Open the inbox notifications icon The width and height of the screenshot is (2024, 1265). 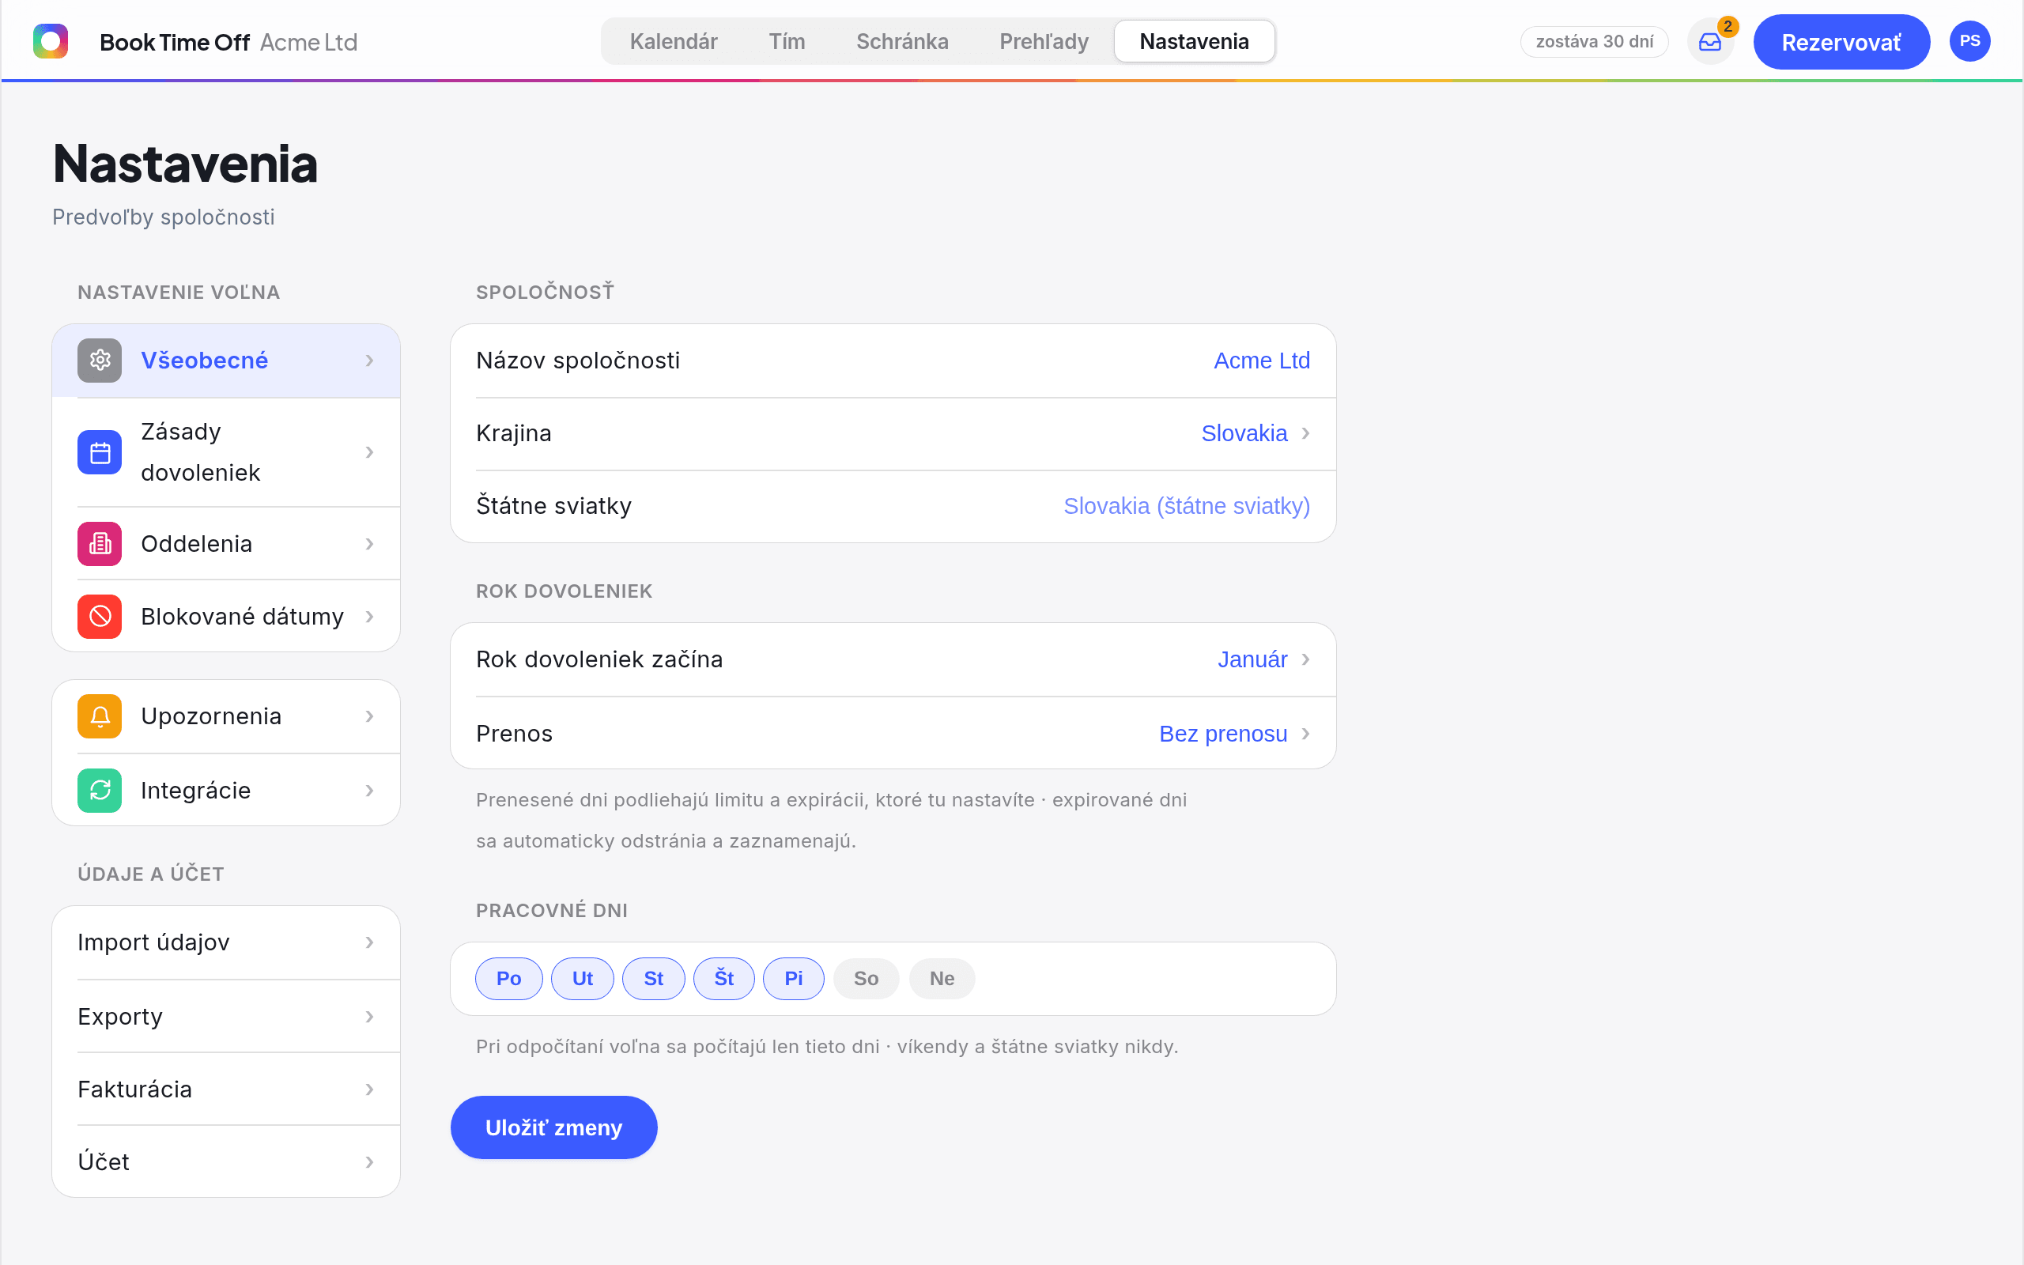coord(1709,42)
